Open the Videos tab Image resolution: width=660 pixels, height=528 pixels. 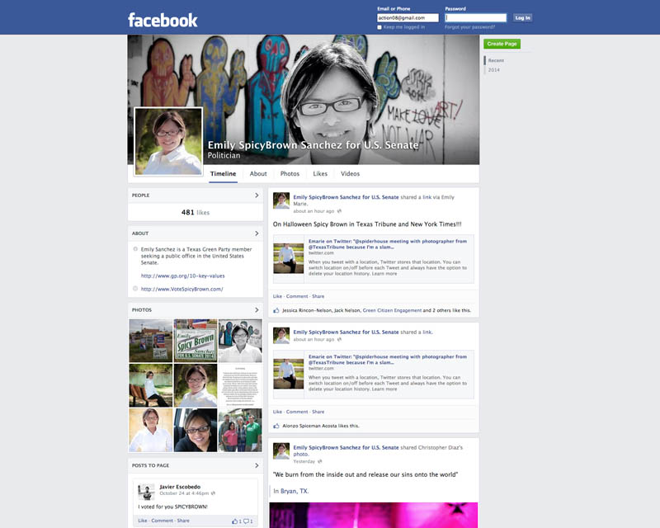coord(350,174)
